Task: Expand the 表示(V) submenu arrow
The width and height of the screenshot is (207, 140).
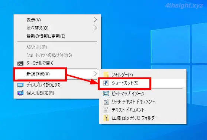Action: [95, 20]
